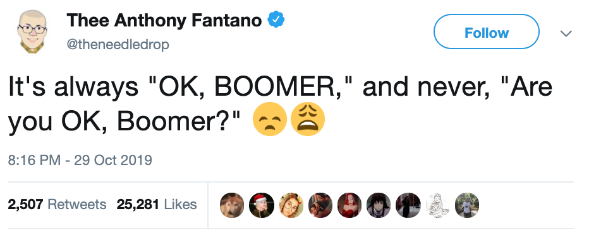
Task: Click the line-drawing sketch liker avatar
Action: 437,205
